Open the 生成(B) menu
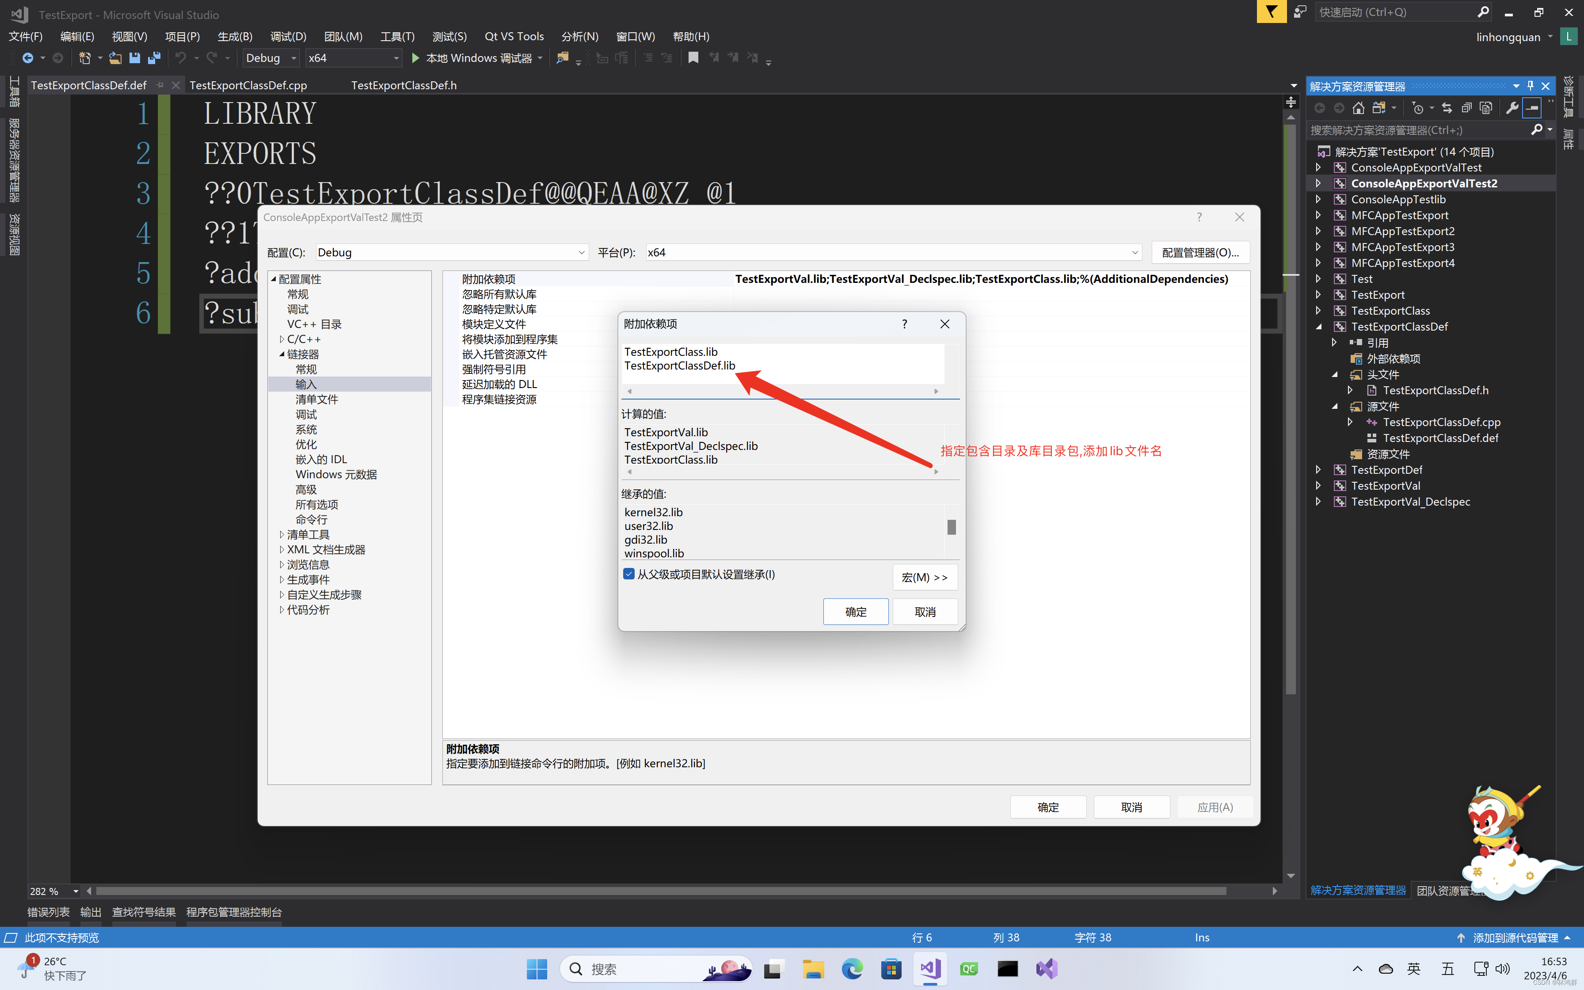This screenshot has height=990, width=1584. (235, 37)
